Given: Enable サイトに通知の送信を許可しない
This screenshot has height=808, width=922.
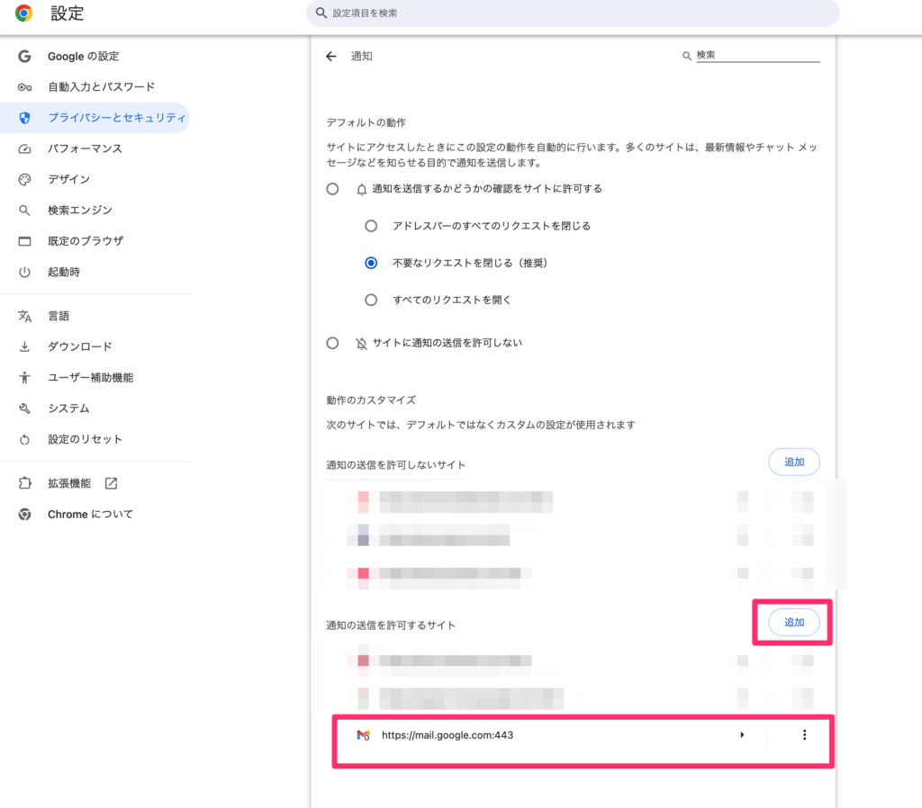Looking at the screenshot, I should point(332,343).
